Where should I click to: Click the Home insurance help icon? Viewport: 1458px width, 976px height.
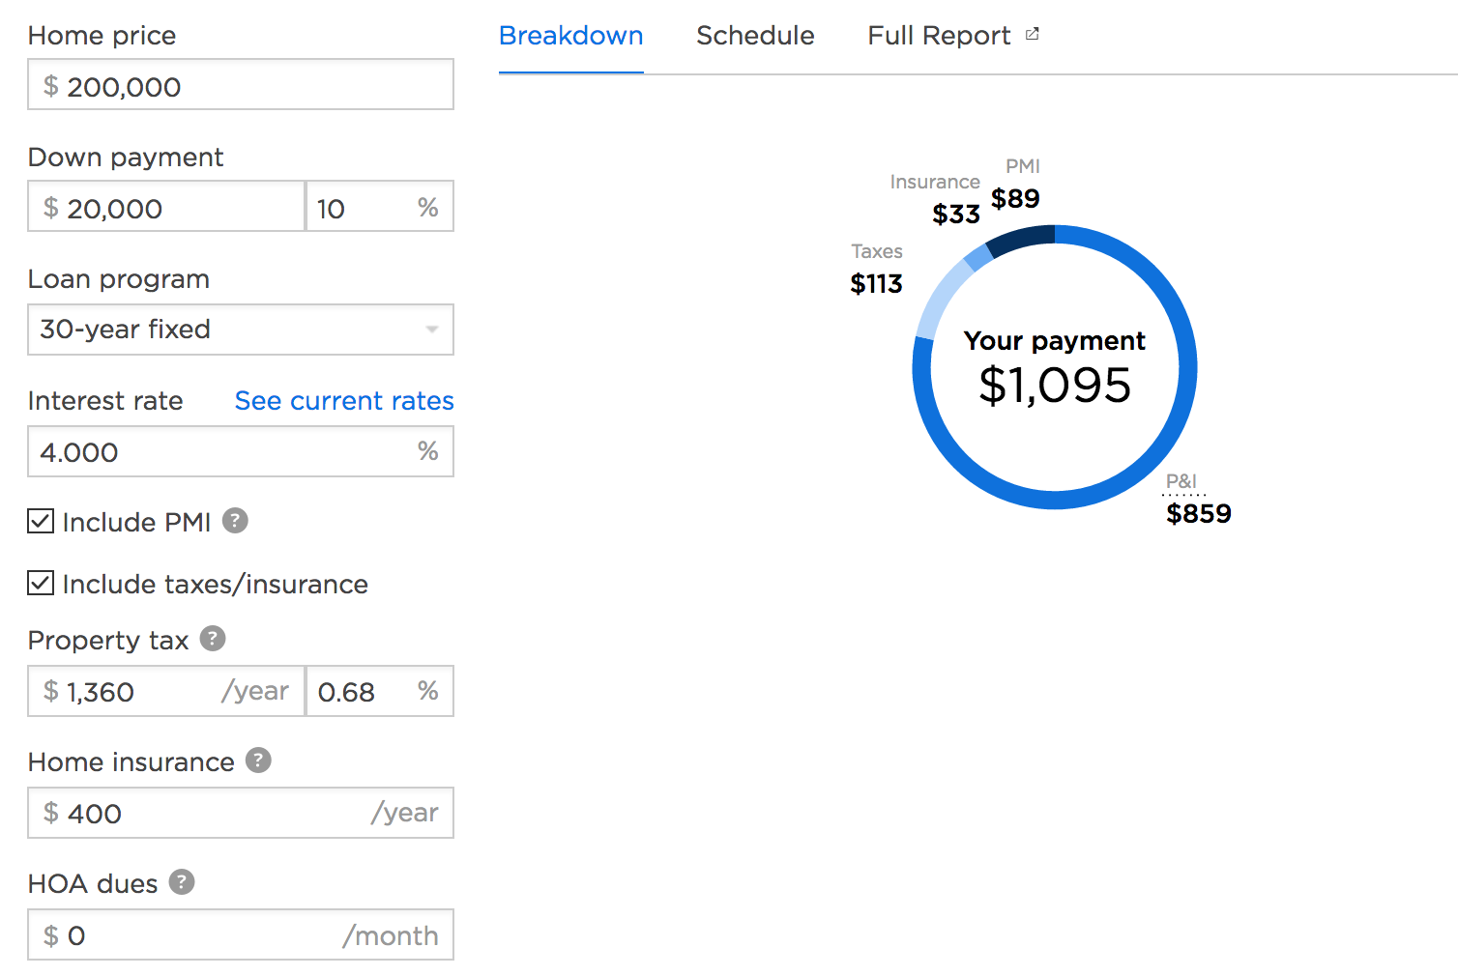tap(258, 761)
